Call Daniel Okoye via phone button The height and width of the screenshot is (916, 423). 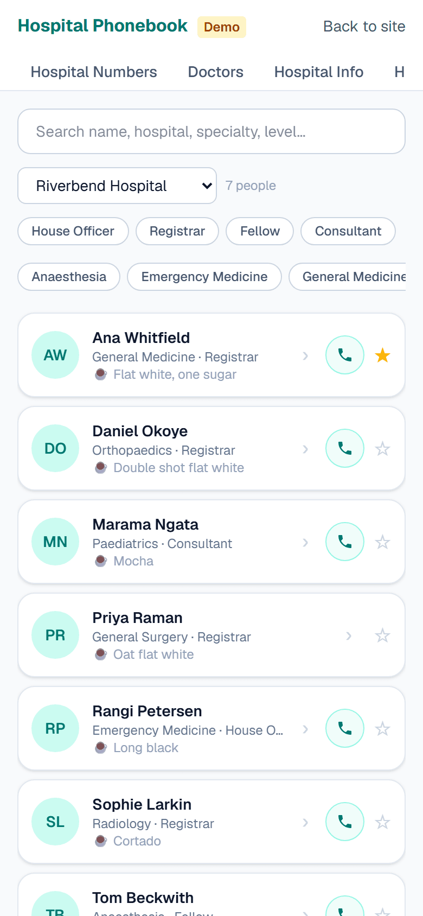tap(345, 448)
